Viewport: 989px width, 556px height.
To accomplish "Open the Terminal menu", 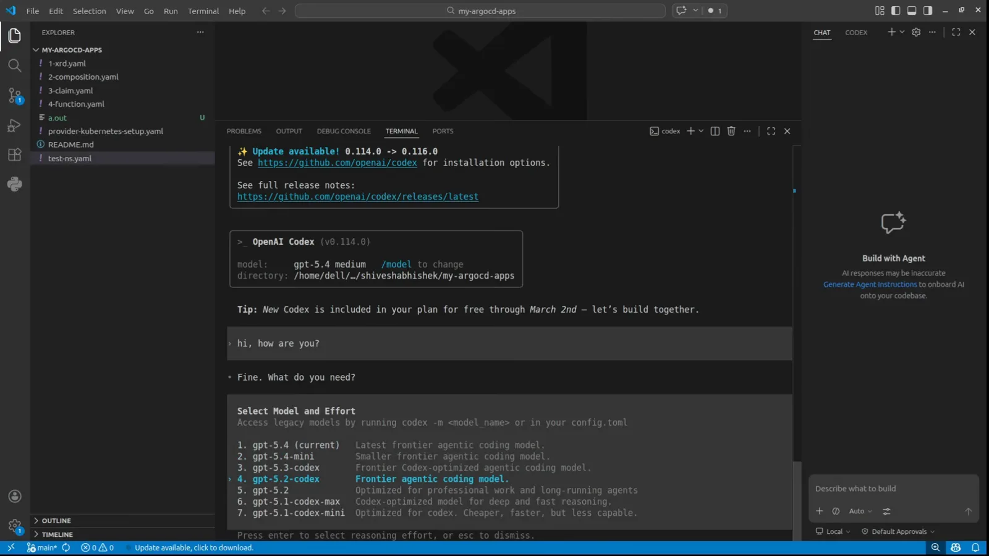I will [x=203, y=11].
